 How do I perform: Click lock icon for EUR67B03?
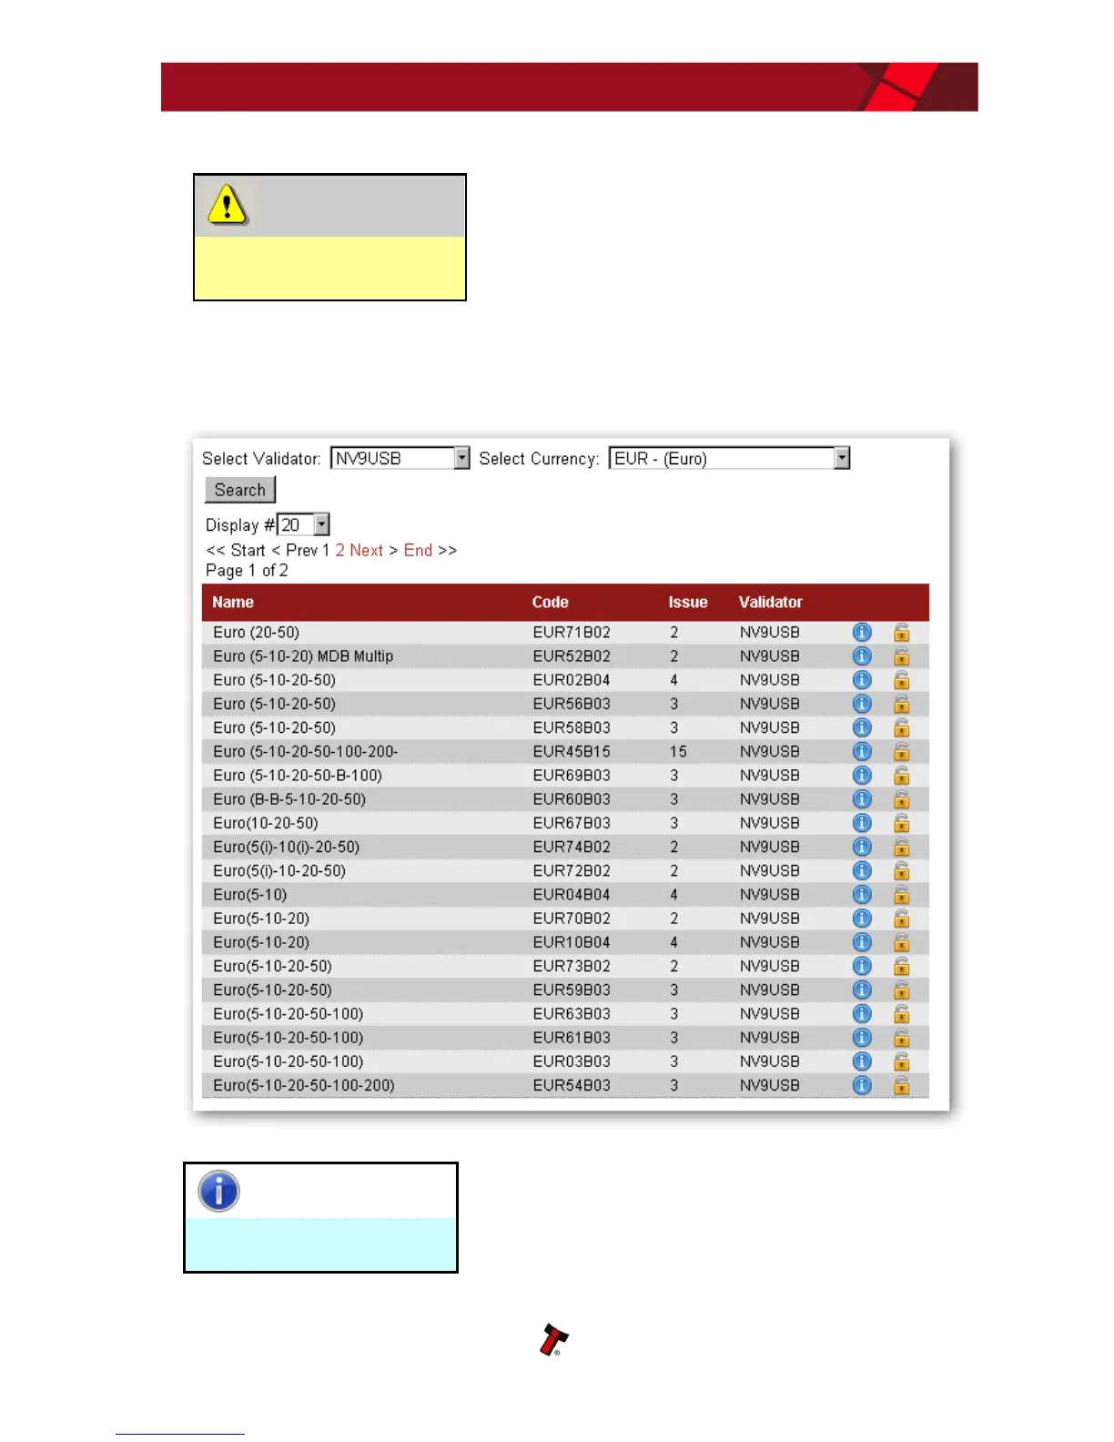[901, 823]
